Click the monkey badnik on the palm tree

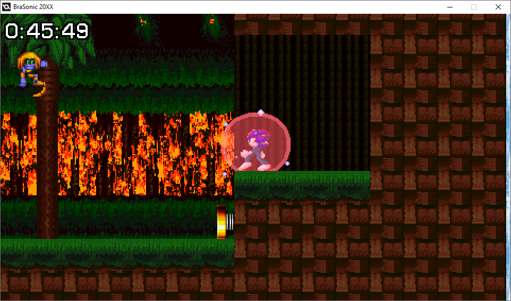point(32,74)
